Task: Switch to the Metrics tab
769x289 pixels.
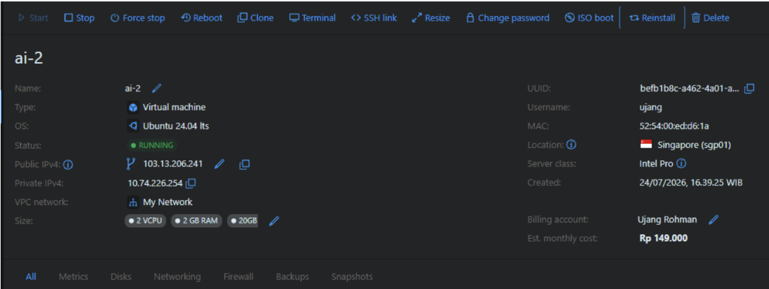Action: (x=73, y=276)
